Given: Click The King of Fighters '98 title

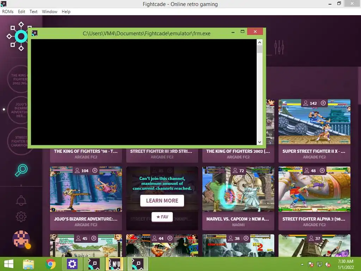Looking at the screenshot, I should (86, 151).
